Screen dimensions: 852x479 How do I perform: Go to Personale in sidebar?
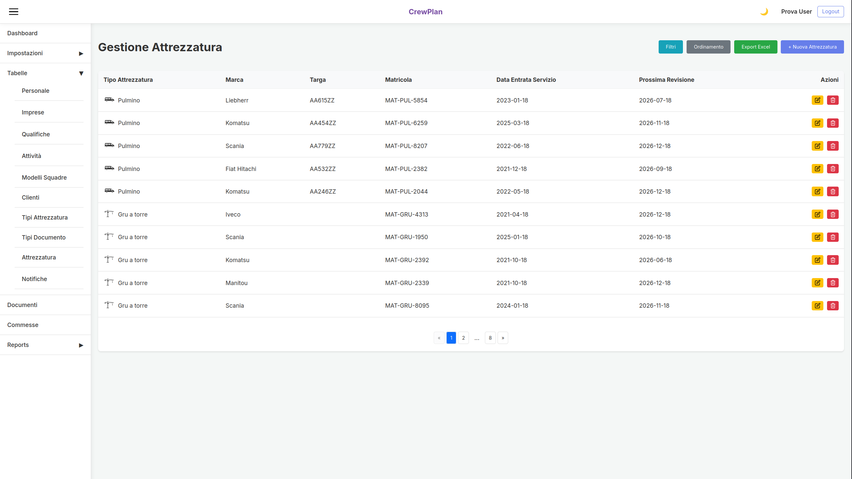pos(35,91)
